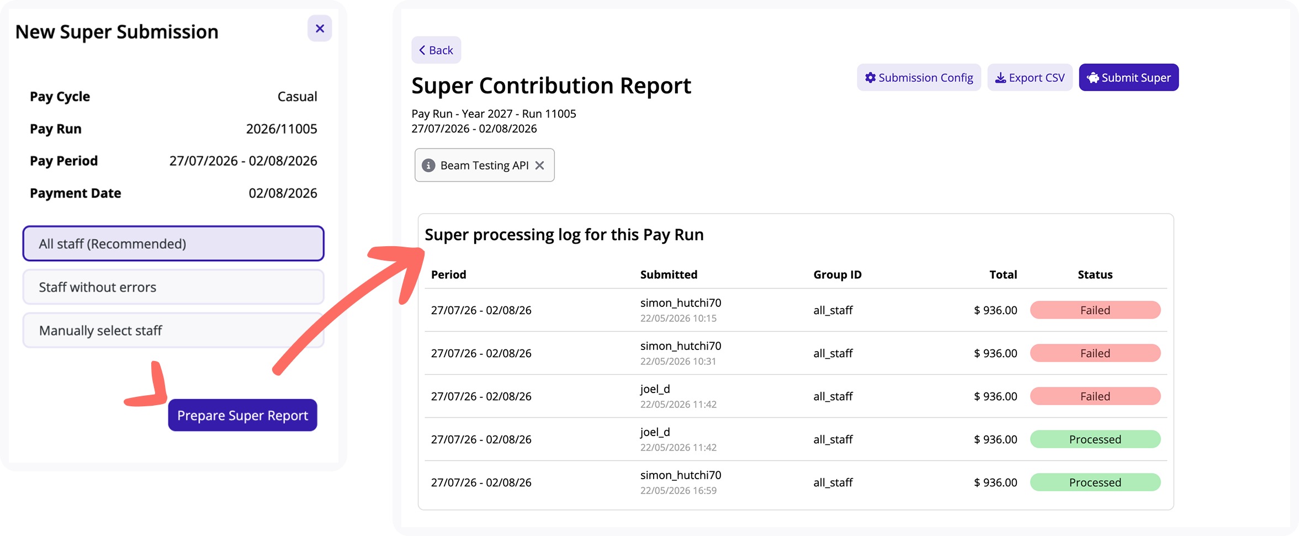This screenshot has height=536, width=1299.
Task: Click info icon on Beam Testing API chip
Action: pyautogui.click(x=428, y=165)
